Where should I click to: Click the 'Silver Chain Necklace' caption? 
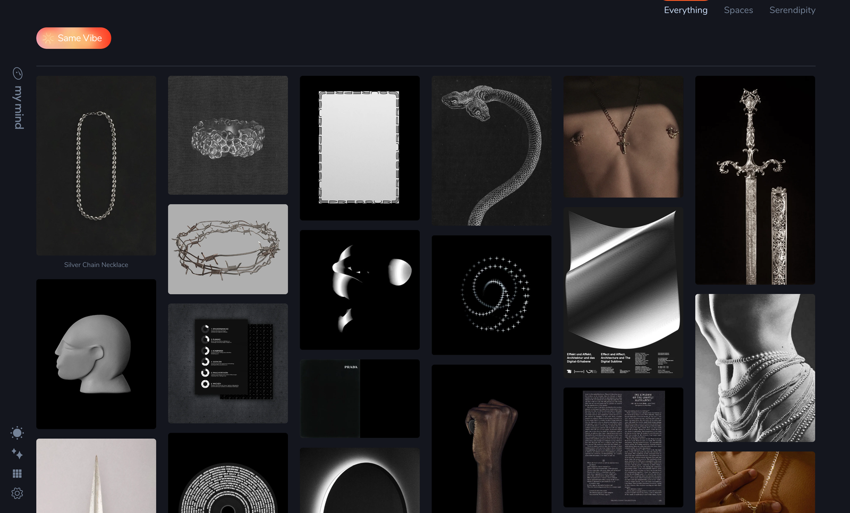tap(96, 264)
